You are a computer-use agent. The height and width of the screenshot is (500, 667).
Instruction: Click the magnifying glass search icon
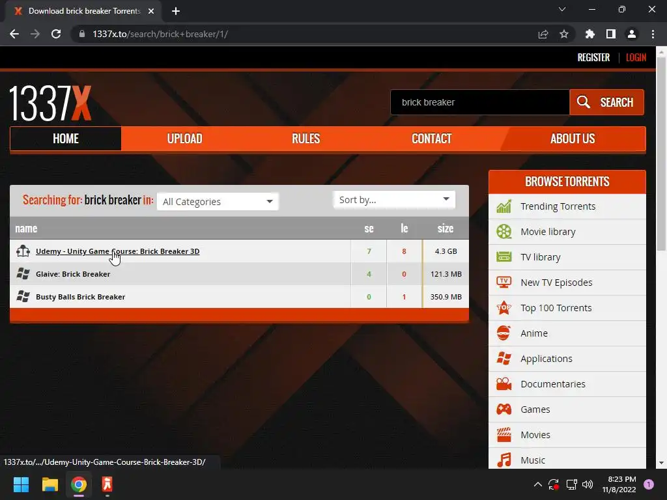tap(583, 102)
